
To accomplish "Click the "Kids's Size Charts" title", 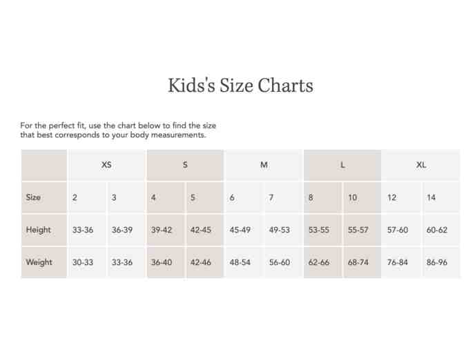I will click(240, 86).
